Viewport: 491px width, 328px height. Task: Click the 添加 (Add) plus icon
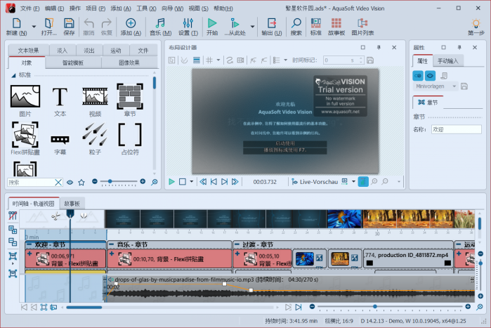(131, 23)
